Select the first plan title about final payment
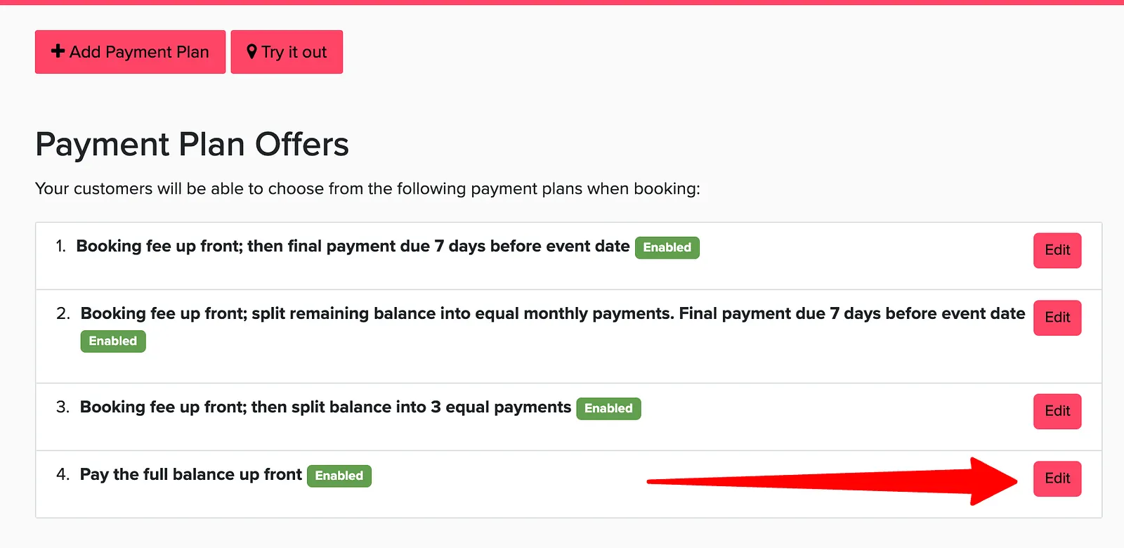Image resolution: width=1124 pixels, height=548 pixels. [353, 246]
